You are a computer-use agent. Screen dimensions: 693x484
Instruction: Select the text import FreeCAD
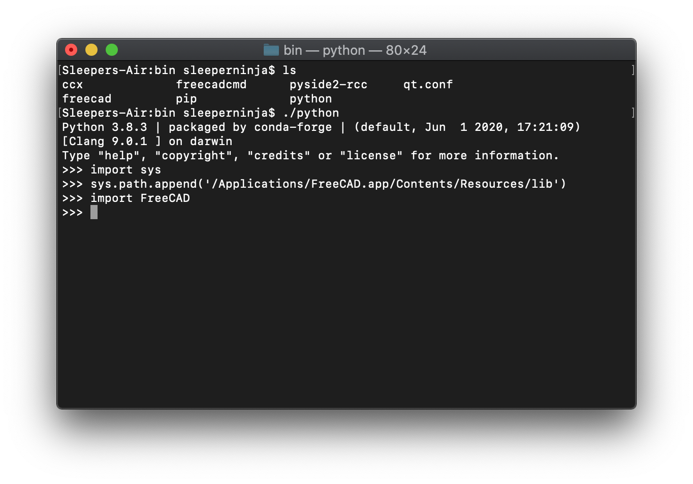click(140, 198)
